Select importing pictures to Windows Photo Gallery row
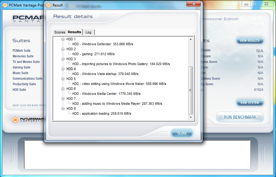This screenshot has height=177, width=276. coord(121,64)
